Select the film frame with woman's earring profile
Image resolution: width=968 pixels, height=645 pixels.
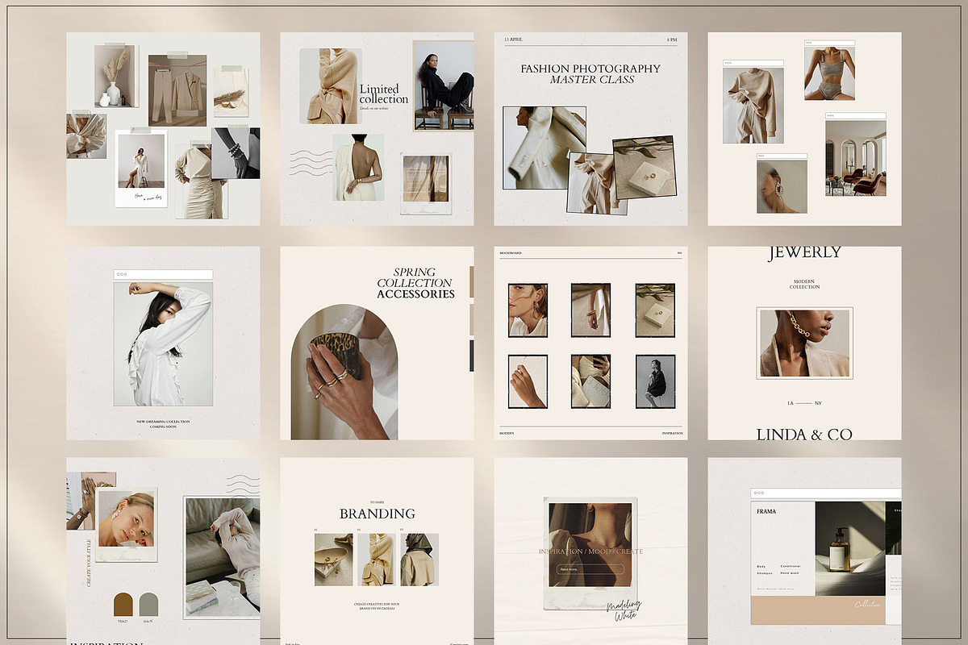528,310
